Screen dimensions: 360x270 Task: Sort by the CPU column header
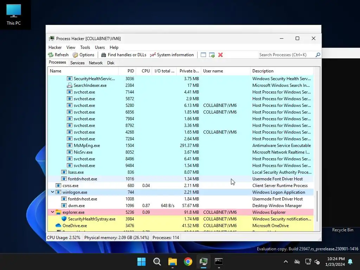(x=144, y=71)
